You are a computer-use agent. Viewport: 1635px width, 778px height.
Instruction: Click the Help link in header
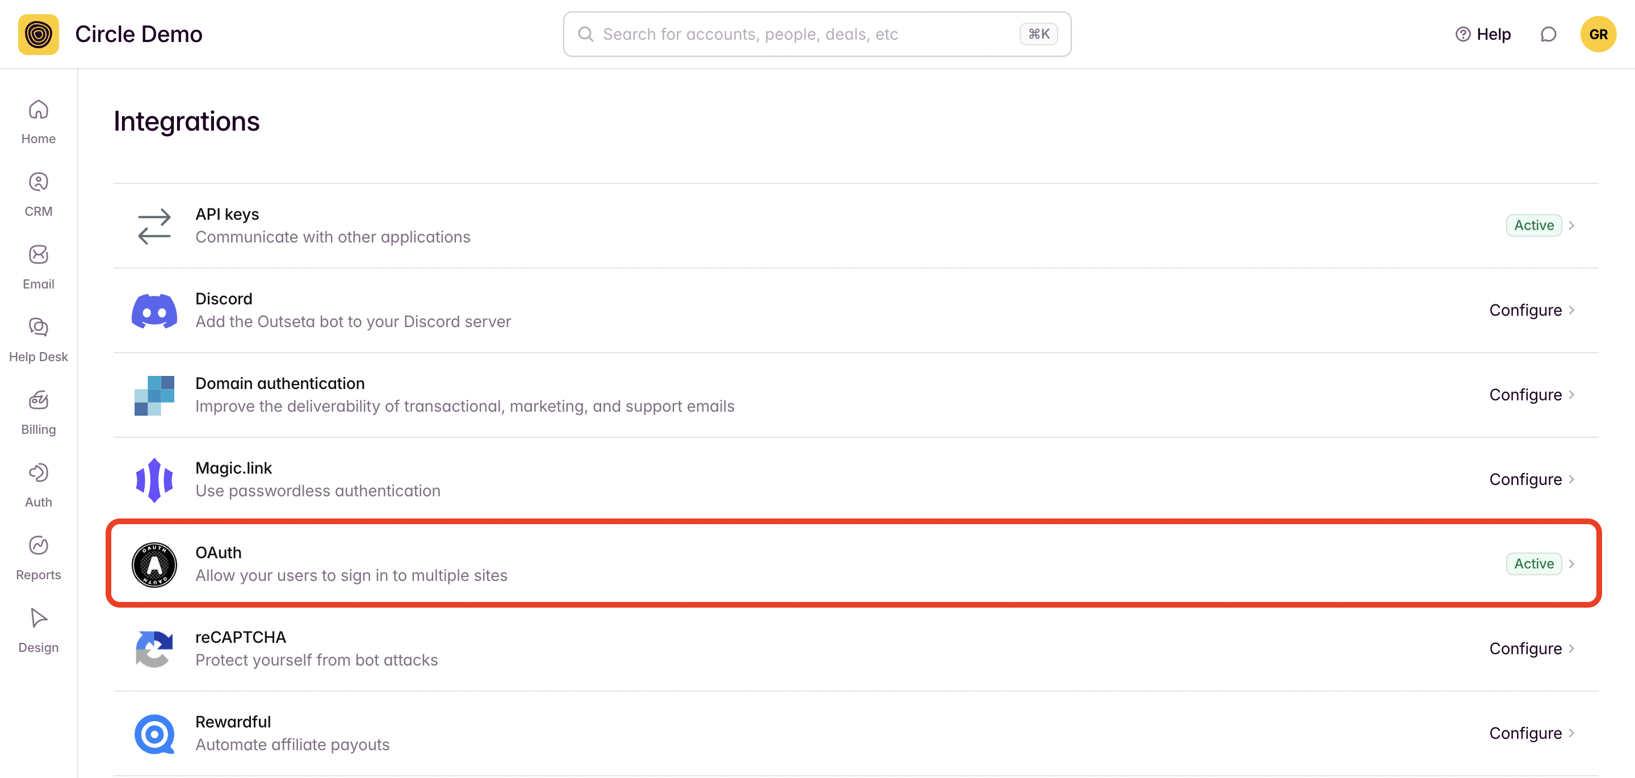coord(1483,34)
